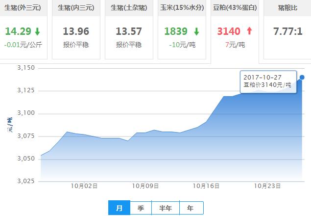Select the 玉米(15%水分) price card

(x=182, y=29)
